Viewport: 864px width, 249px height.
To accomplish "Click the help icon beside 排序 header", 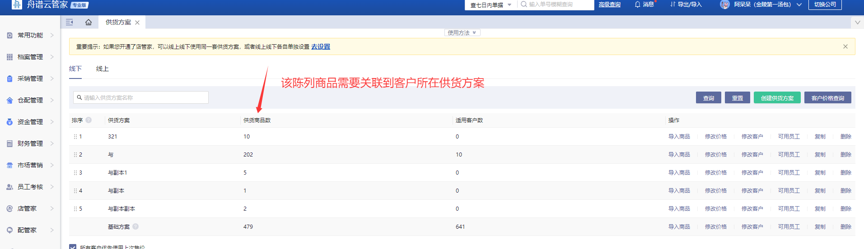I will click(x=89, y=120).
